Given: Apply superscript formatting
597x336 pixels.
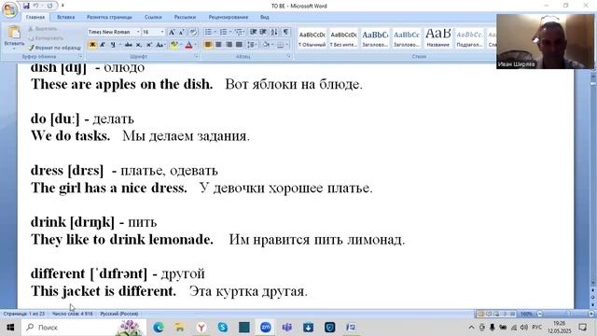Looking at the screenshot, I should point(149,45).
